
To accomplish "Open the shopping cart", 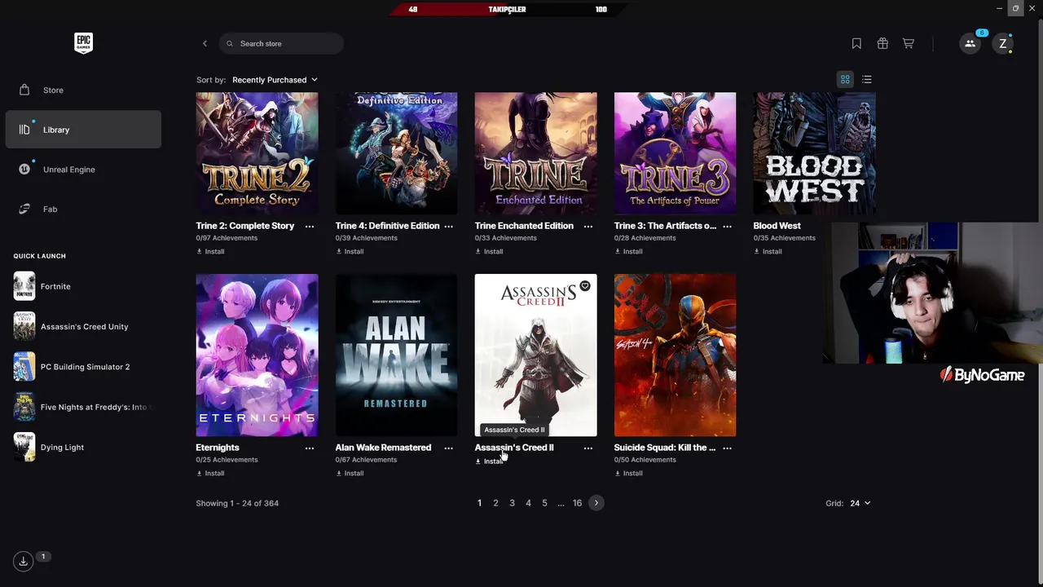I will tap(908, 43).
